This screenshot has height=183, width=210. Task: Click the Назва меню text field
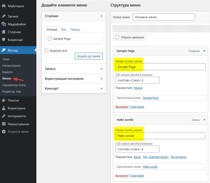pyautogui.click(x=164, y=17)
